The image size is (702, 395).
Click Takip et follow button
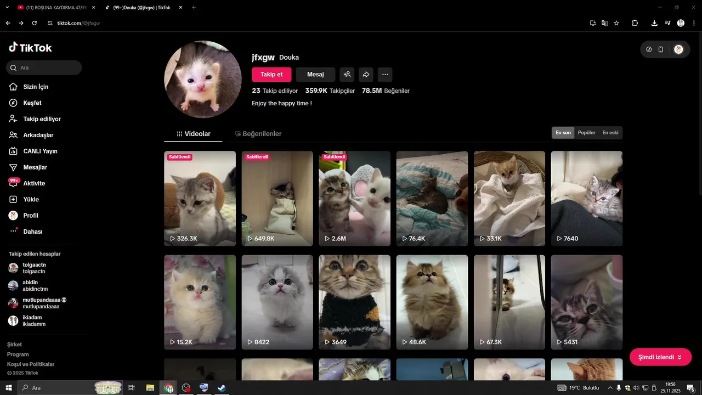(271, 75)
